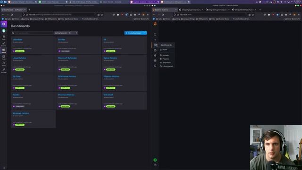The width and height of the screenshot is (302, 170).
Task: Open Other Bookmarks folder in right Firefox
Action: pyautogui.click(x=293, y=19)
